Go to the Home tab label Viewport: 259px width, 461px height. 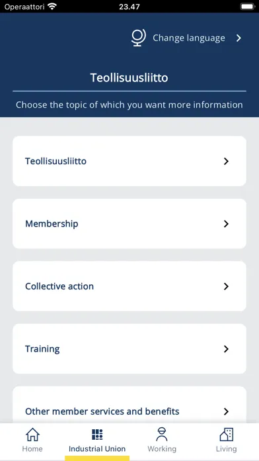tap(32, 449)
